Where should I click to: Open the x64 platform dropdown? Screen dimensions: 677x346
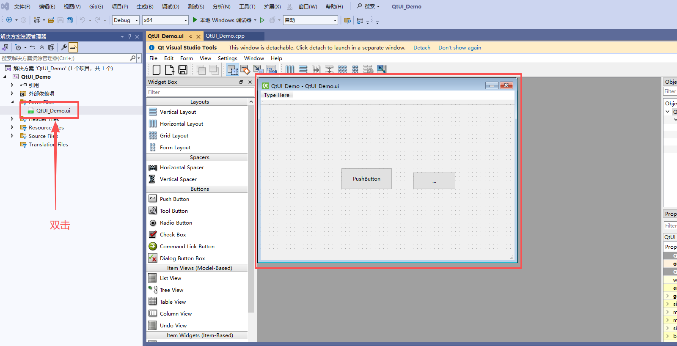pos(165,20)
